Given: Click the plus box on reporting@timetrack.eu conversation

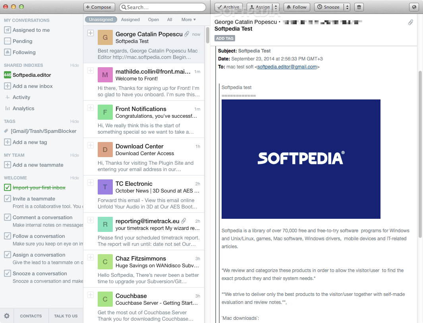Looking at the screenshot, I should click(x=91, y=220).
